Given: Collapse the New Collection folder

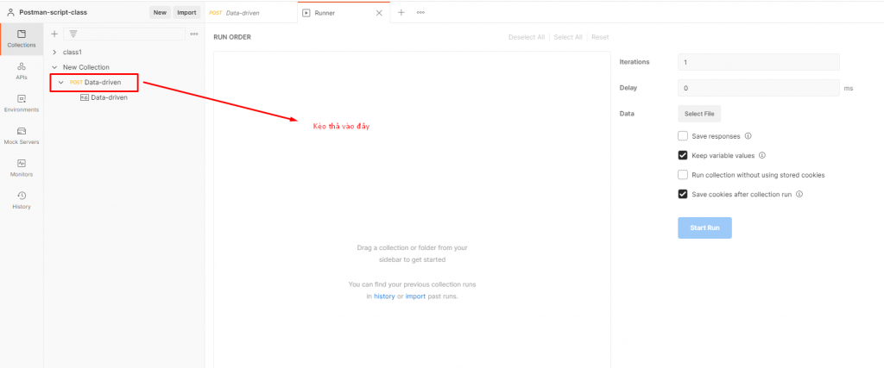Looking at the screenshot, I should click(x=54, y=67).
